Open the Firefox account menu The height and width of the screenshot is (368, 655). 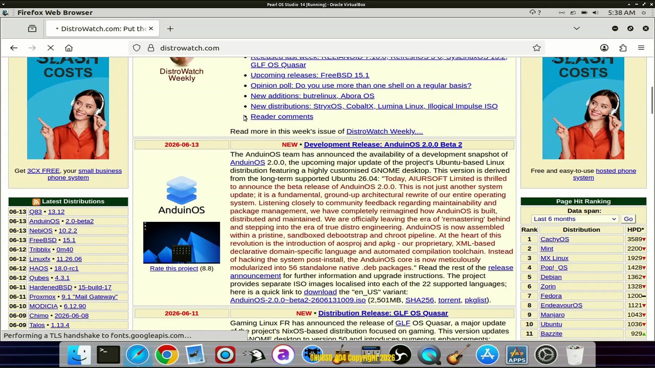(x=604, y=48)
